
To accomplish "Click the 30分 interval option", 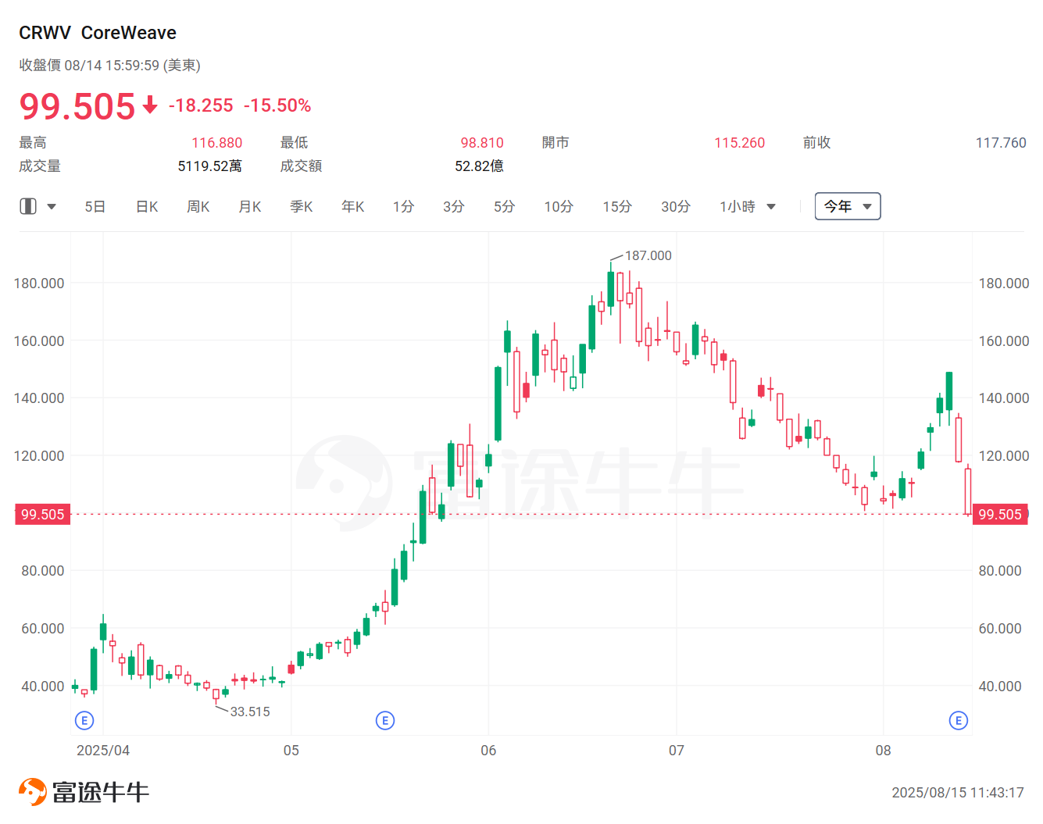I will (674, 205).
